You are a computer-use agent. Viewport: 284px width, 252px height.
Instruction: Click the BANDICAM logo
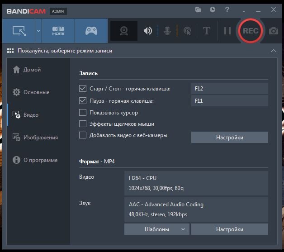tap(26, 11)
